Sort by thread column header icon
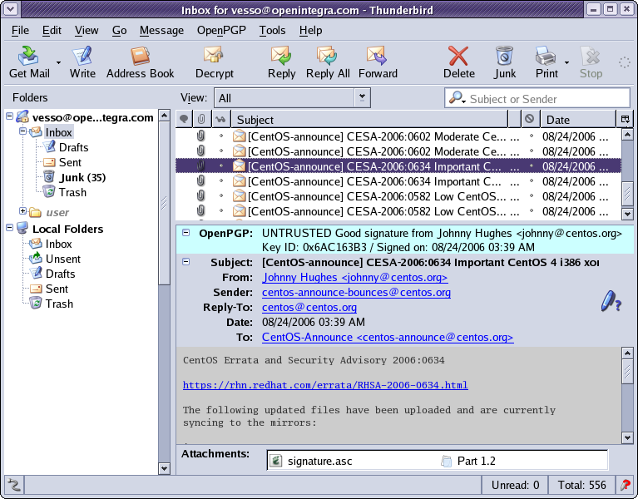 (184, 119)
